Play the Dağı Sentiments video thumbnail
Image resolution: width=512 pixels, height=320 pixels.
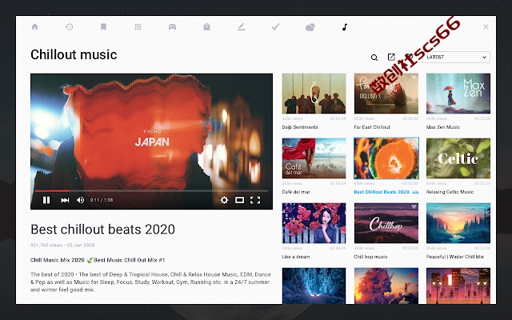coord(314,94)
